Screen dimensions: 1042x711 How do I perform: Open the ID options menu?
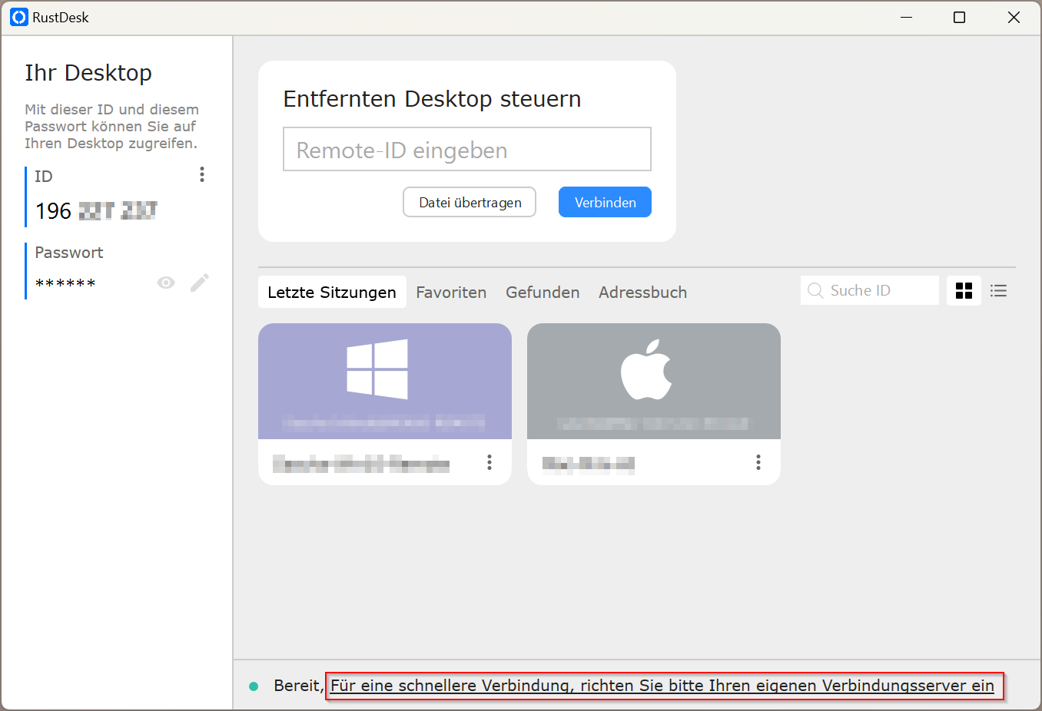click(202, 174)
